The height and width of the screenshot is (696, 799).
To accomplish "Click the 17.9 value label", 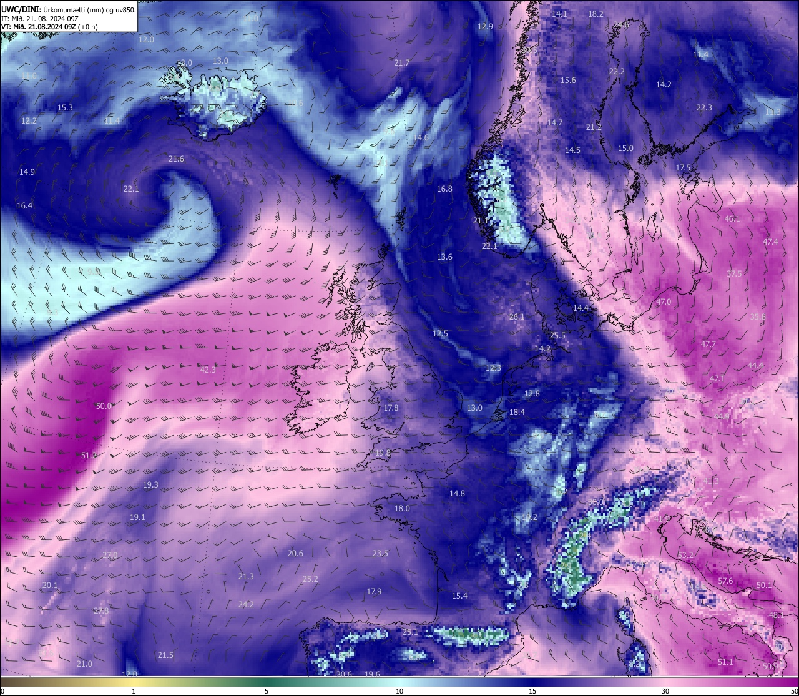I will tap(374, 591).
